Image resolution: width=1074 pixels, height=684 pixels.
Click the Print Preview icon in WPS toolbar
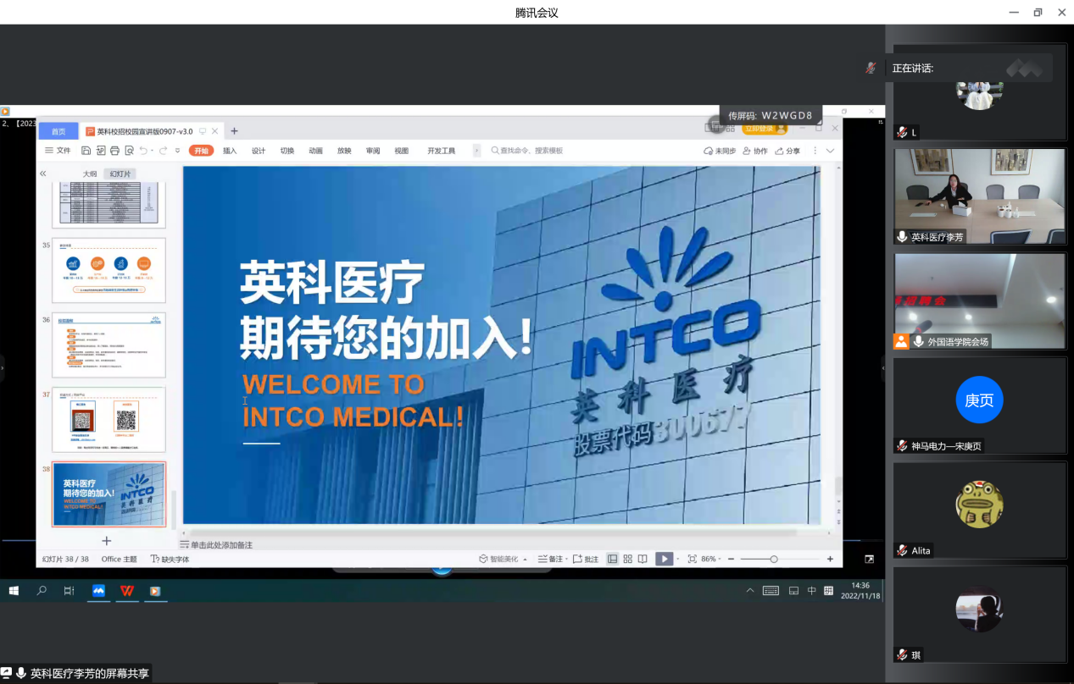coord(129,151)
